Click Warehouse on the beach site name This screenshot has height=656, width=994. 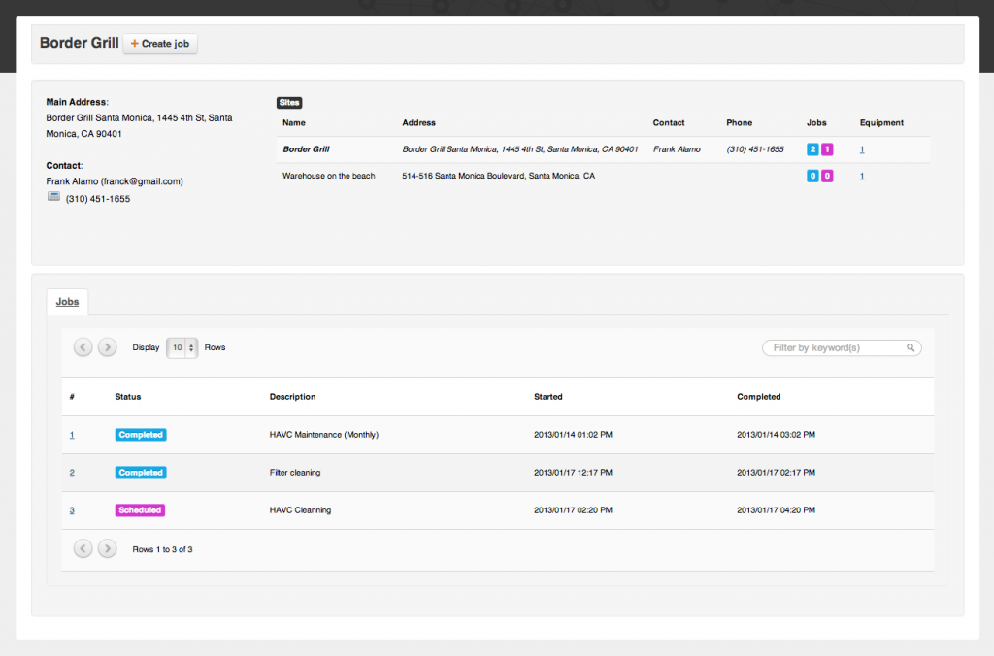[328, 176]
